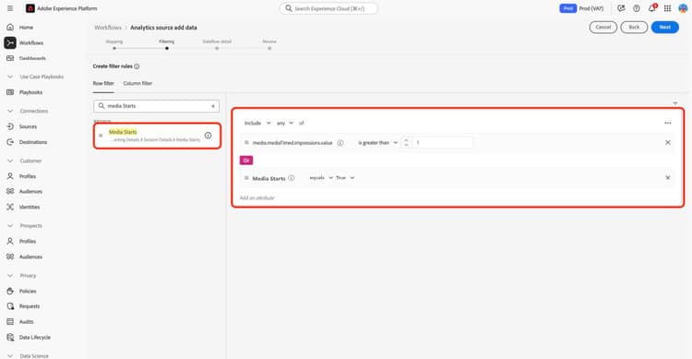Click the number stepper arrows
Image resolution: width=692 pixels, height=359 pixels.
(x=406, y=143)
